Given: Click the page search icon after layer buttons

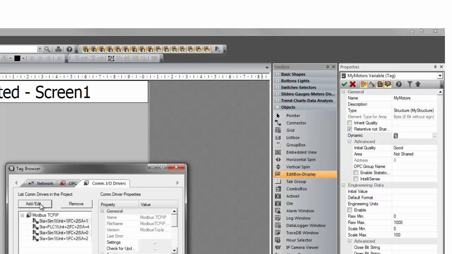Looking at the screenshot, I should point(218,49).
